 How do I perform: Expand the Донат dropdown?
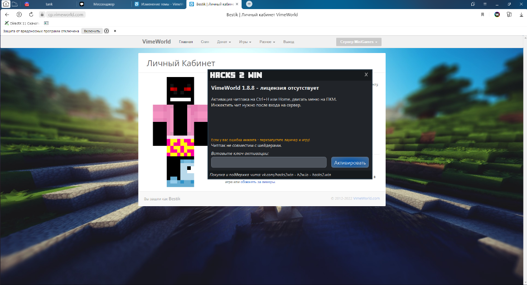(224, 42)
